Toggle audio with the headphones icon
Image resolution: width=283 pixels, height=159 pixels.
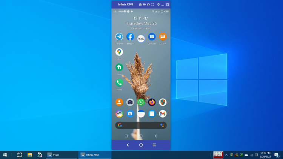click(x=148, y=5)
